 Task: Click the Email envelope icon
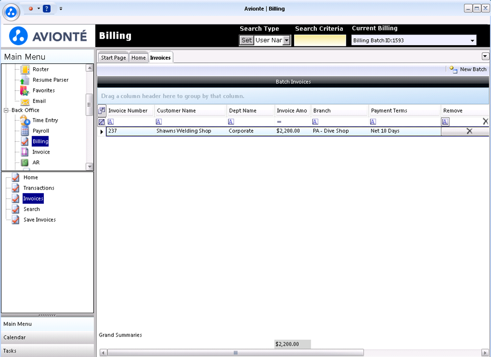[x=25, y=102]
